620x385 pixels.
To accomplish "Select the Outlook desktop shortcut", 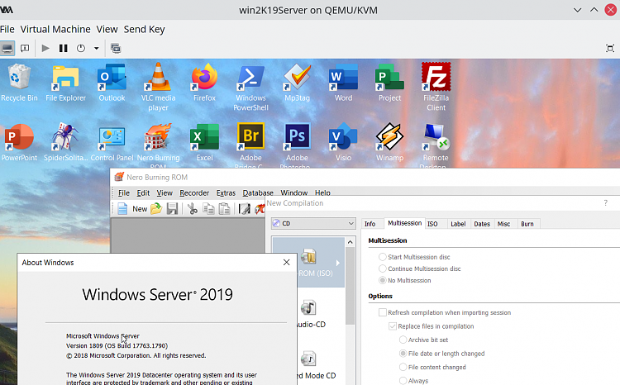I will (112, 83).
